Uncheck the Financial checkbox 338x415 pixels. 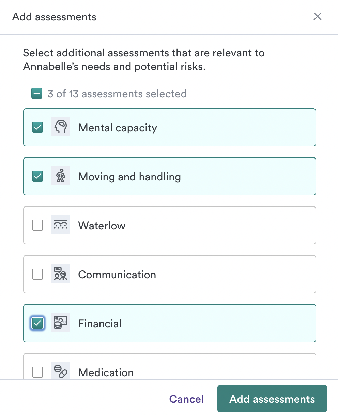pos(37,323)
